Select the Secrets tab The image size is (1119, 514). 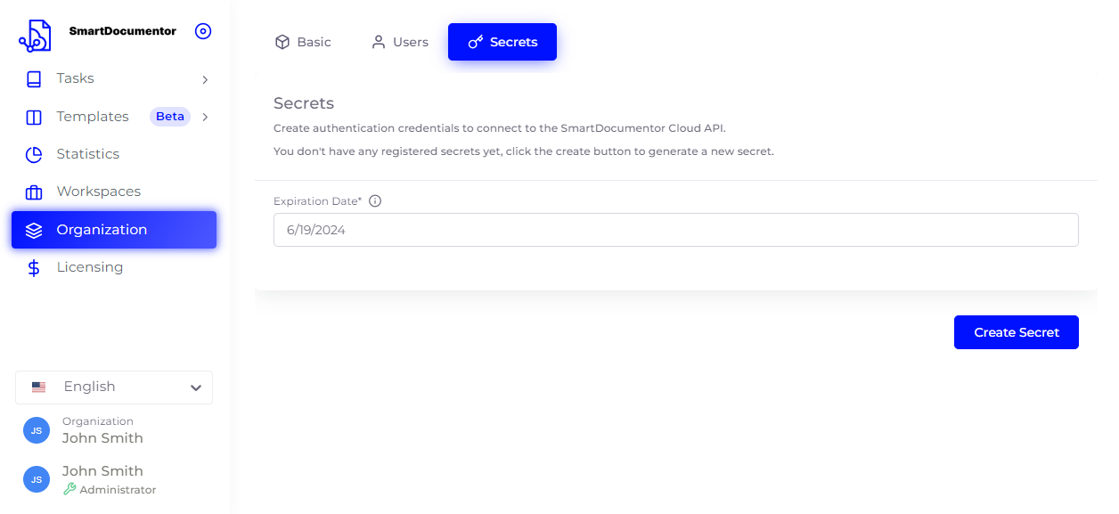point(502,42)
